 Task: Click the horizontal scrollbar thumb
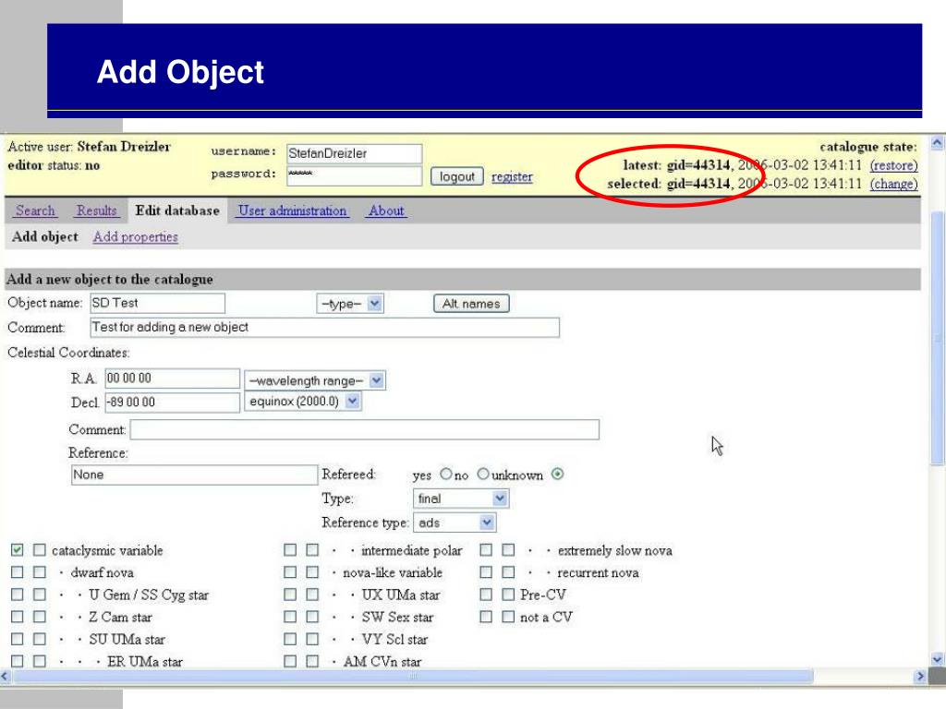[x=413, y=677]
